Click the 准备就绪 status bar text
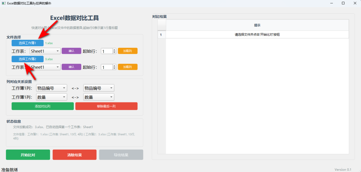The height and width of the screenshot is (172, 361). click(x=9, y=170)
